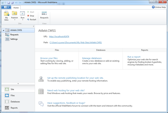Collapse the left navigation pane

[x=34, y=26]
